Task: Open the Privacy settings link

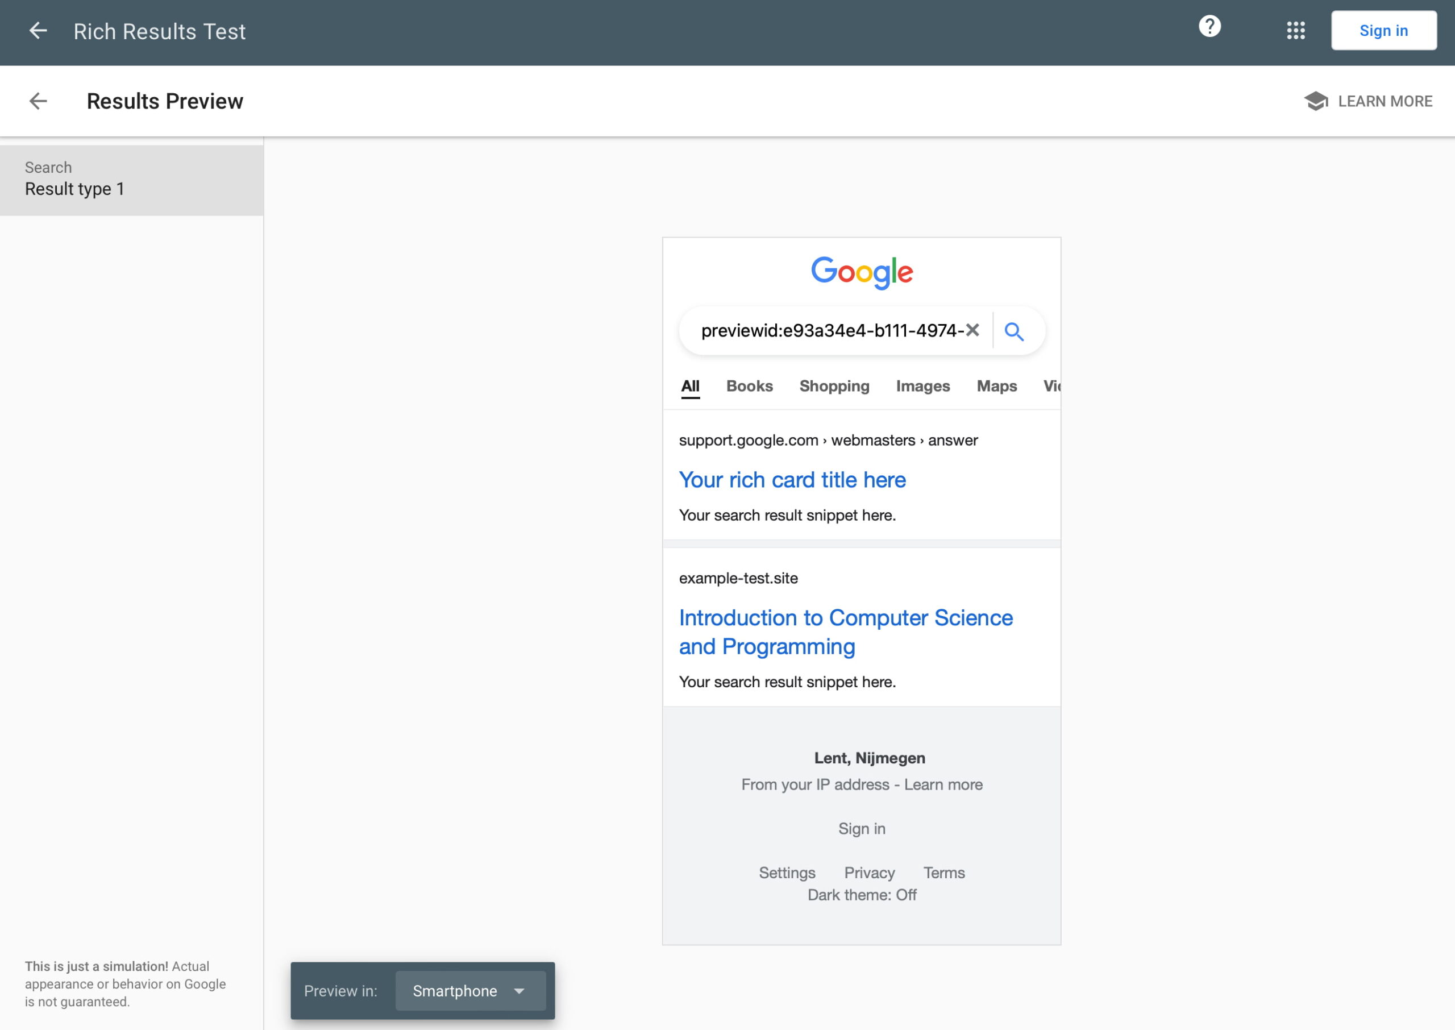Action: pos(869,873)
